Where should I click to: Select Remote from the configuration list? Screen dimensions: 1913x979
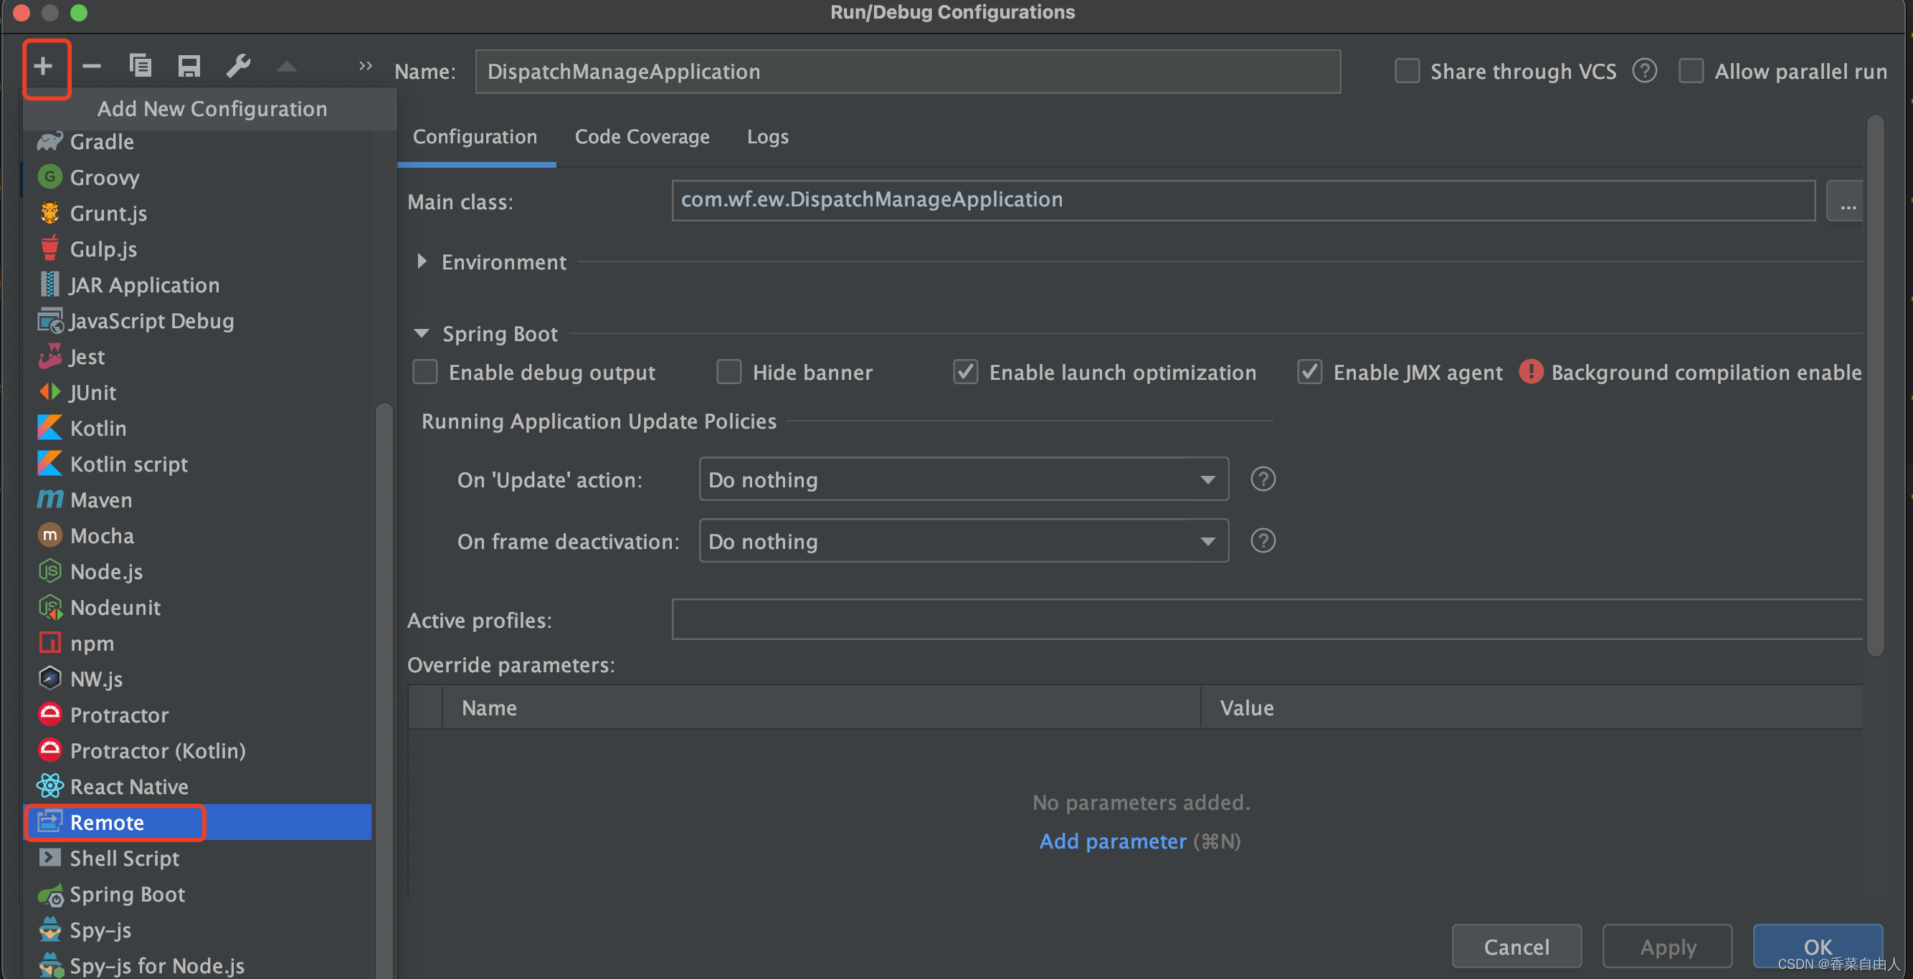(107, 822)
